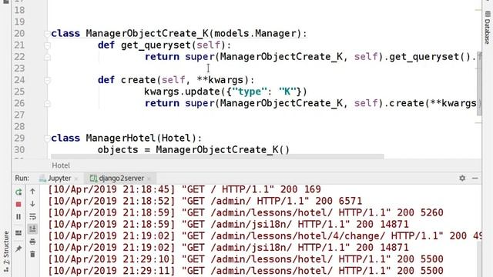This screenshot has width=493, height=277.
Task: Toggle soft-wrap in the Run console
Action: (32, 216)
